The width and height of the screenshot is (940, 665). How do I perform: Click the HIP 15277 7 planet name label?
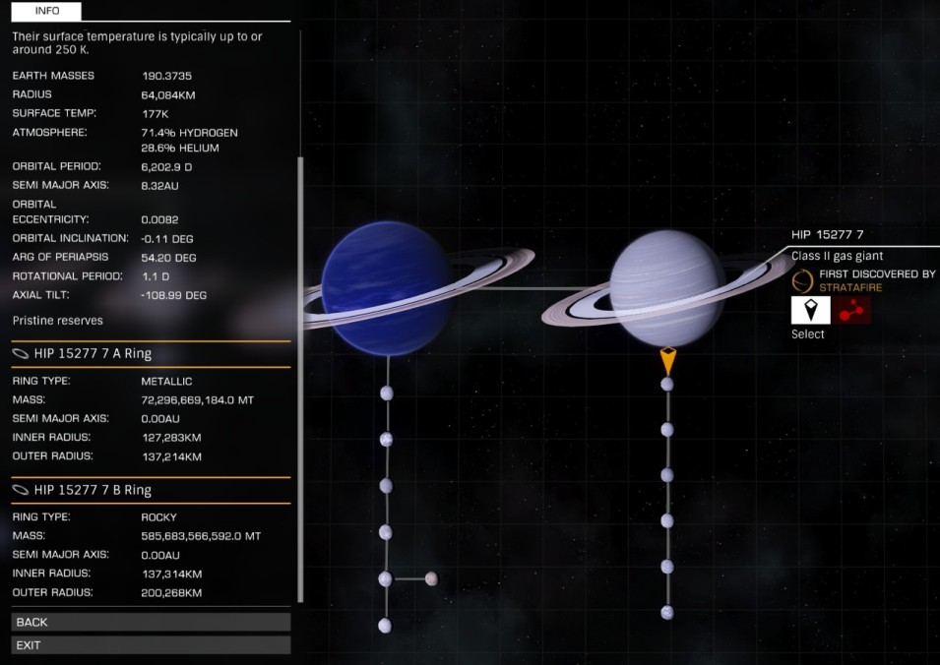[827, 234]
